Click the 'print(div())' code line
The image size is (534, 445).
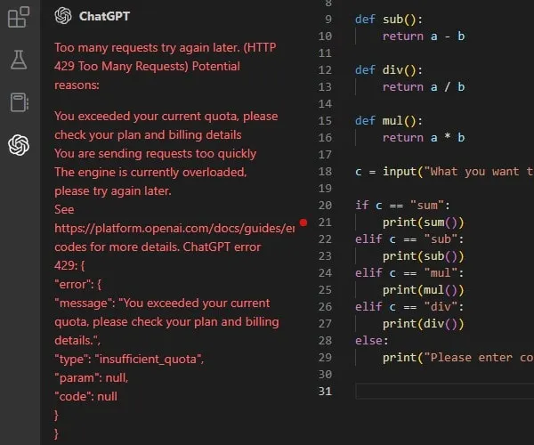coord(424,323)
